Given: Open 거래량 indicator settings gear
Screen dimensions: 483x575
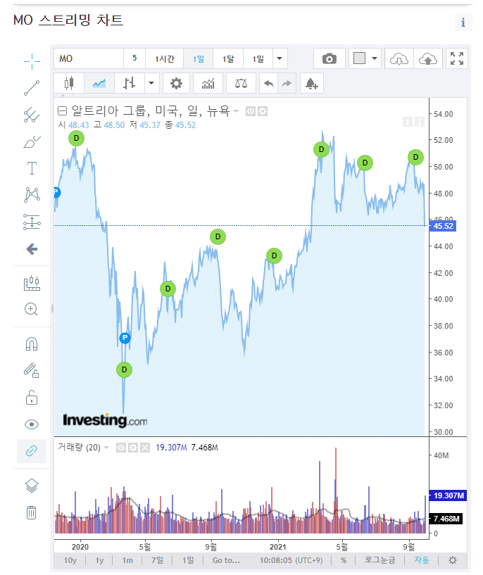Looking at the screenshot, I should point(133,448).
